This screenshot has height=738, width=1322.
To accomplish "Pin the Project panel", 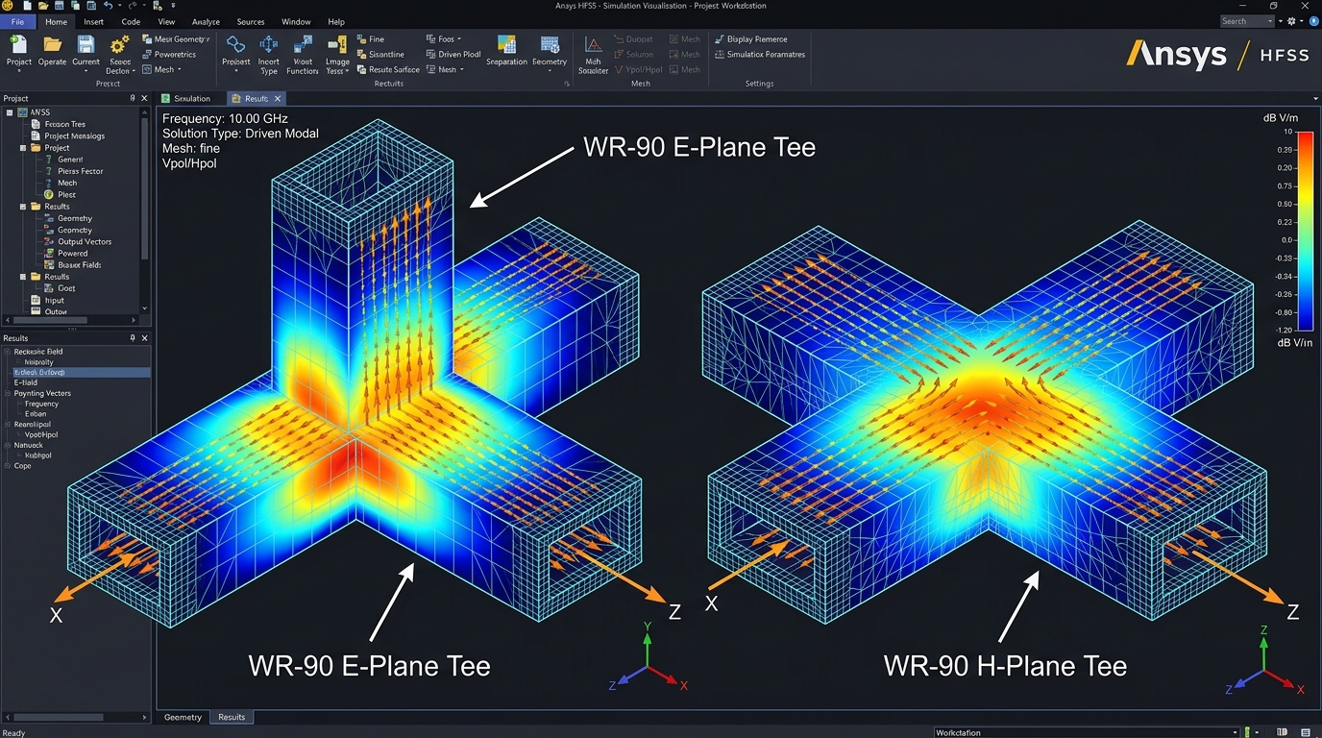I will [x=133, y=98].
